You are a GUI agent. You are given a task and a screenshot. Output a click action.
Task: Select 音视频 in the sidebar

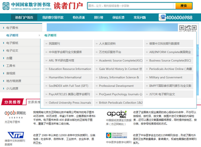20,73
